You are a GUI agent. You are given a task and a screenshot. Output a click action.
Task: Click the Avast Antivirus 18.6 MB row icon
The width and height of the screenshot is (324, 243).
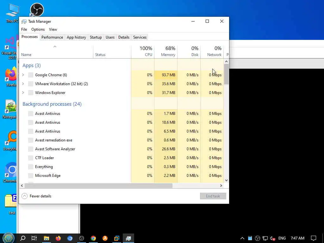31,122
